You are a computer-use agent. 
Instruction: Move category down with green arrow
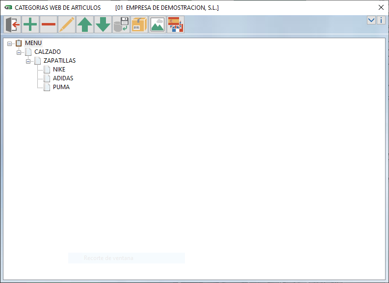[103, 24]
